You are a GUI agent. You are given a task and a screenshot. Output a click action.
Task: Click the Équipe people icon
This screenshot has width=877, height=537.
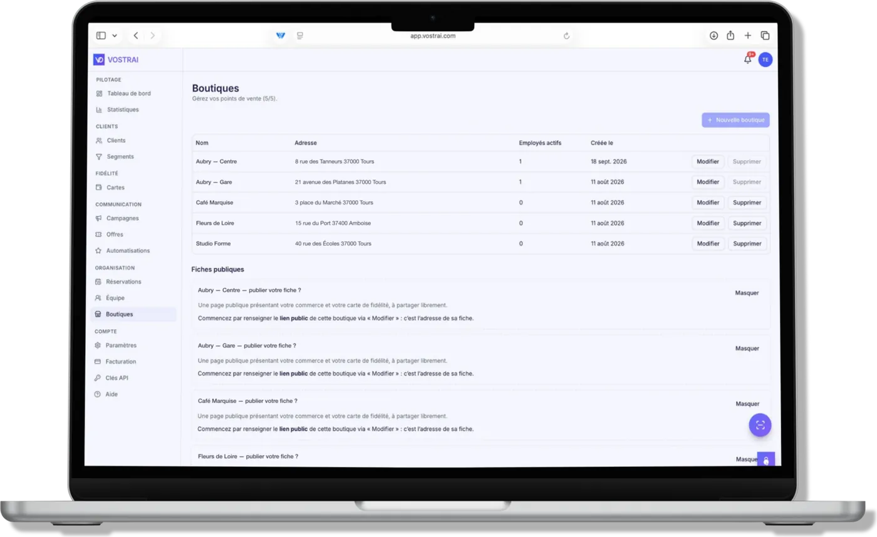[x=98, y=298]
